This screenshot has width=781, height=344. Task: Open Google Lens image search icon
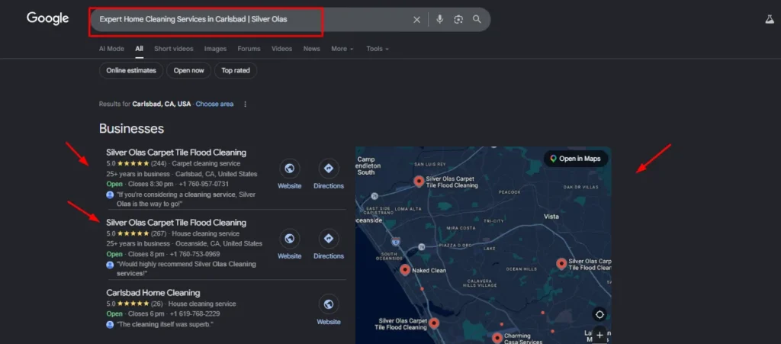pyautogui.click(x=458, y=19)
